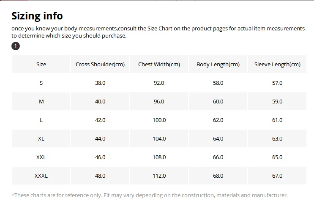
Task: Click the 112.0 chest width cell
Action: tap(159, 176)
